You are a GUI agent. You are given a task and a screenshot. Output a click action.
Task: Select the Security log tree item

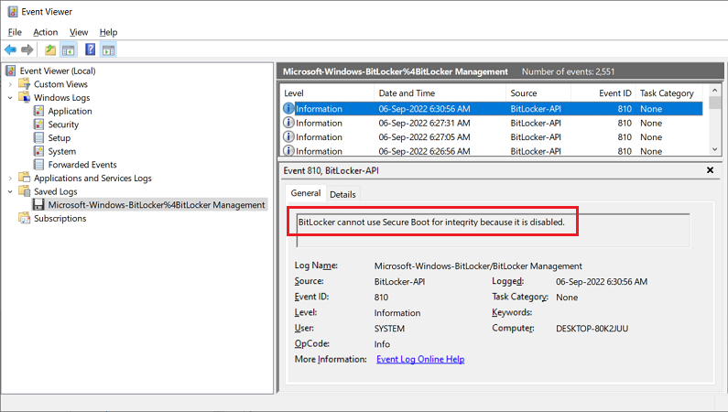pos(63,125)
